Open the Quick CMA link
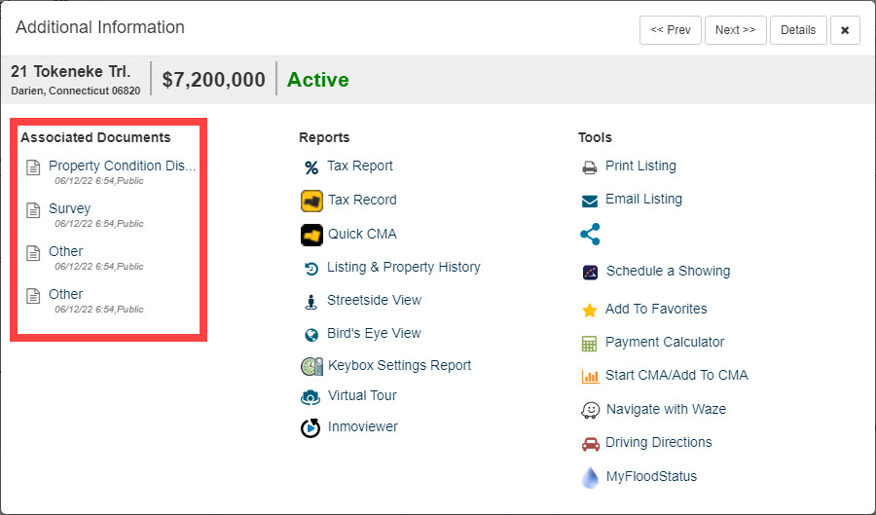Image resolution: width=876 pixels, height=515 pixels. (362, 234)
